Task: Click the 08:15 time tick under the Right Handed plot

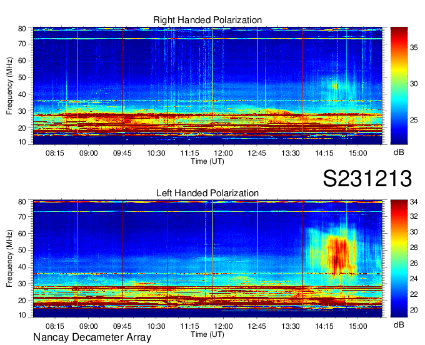Action: 55,153
